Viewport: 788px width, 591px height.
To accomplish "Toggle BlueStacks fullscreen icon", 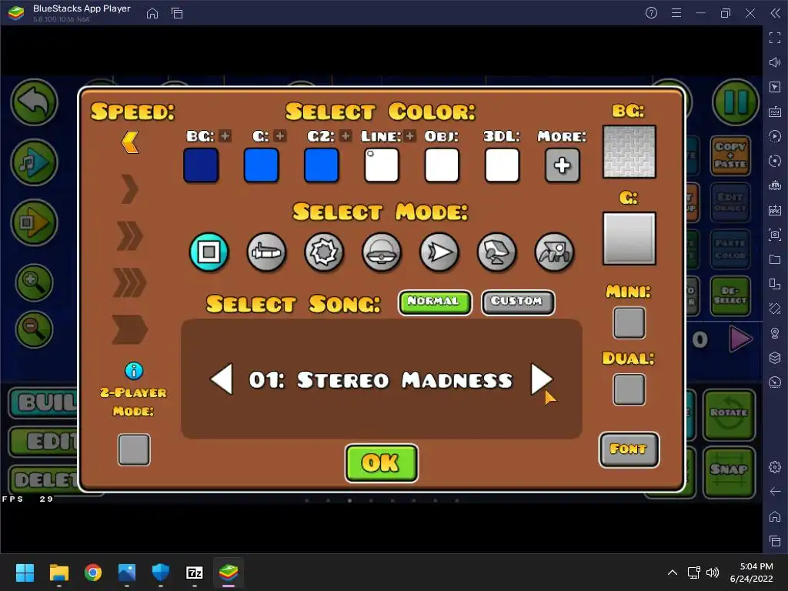I will pyautogui.click(x=775, y=38).
